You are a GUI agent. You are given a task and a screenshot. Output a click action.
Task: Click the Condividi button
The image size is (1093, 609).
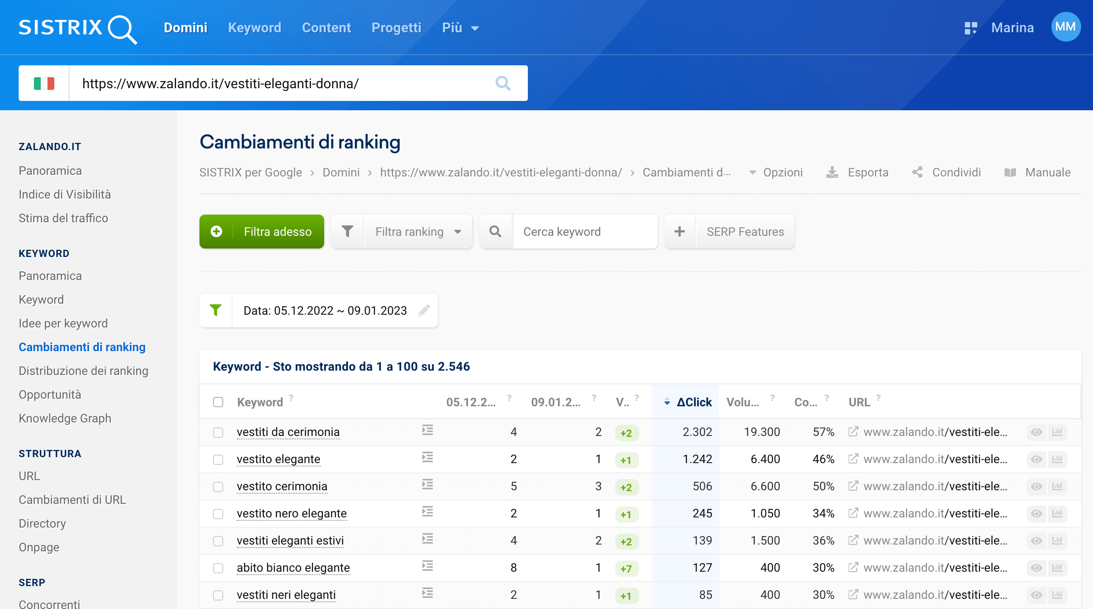[x=947, y=172]
